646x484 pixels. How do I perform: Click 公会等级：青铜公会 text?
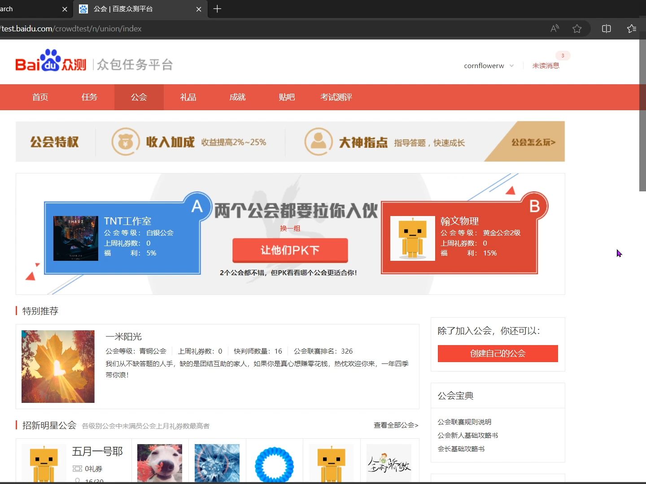point(136,351)
